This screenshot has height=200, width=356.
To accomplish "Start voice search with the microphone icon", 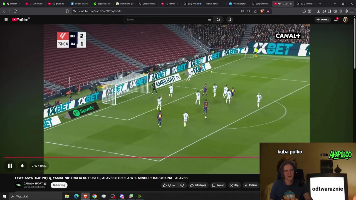I will click(x=229, y=20).
